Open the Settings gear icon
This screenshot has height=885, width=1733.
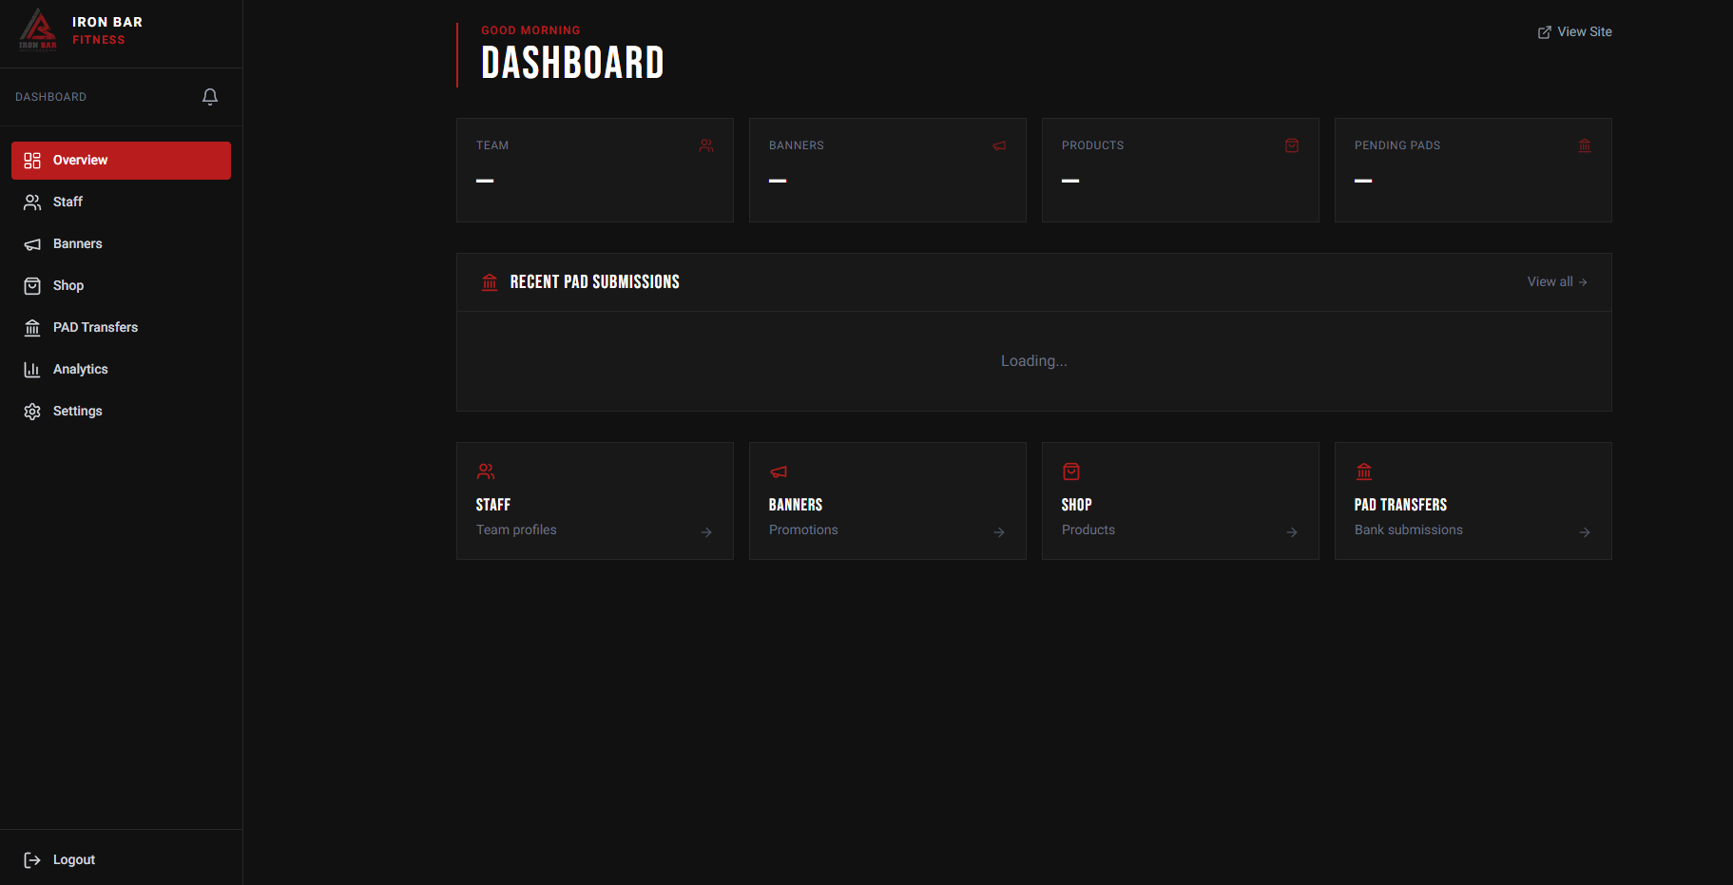pos(31,411)
